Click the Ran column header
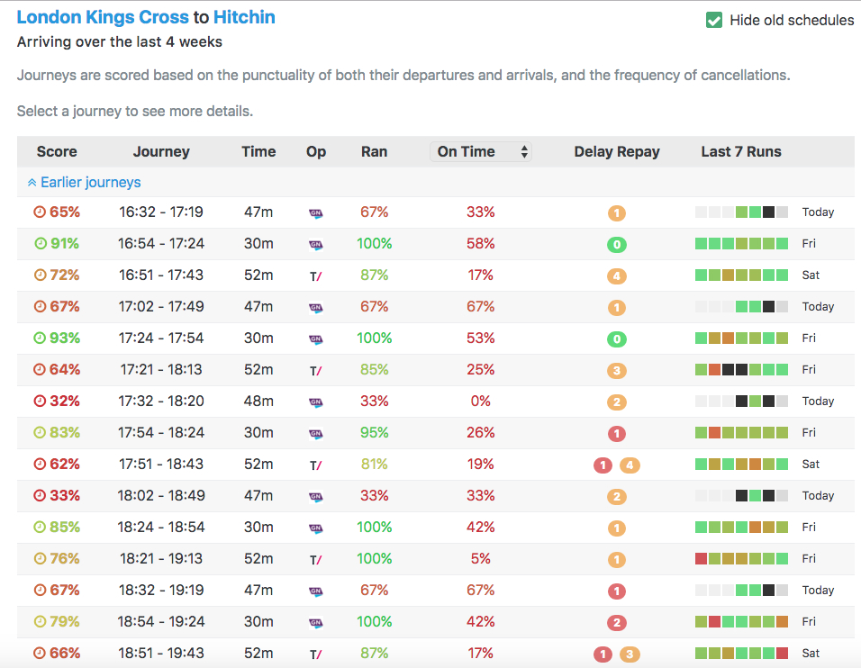 coord(374,151)
